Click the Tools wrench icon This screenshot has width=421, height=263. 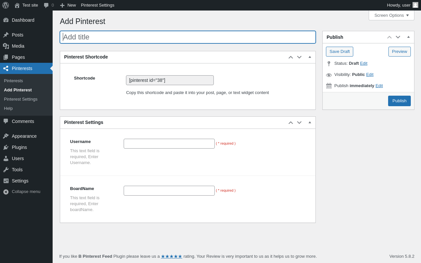pyautogui.click(x=6, y=170)
